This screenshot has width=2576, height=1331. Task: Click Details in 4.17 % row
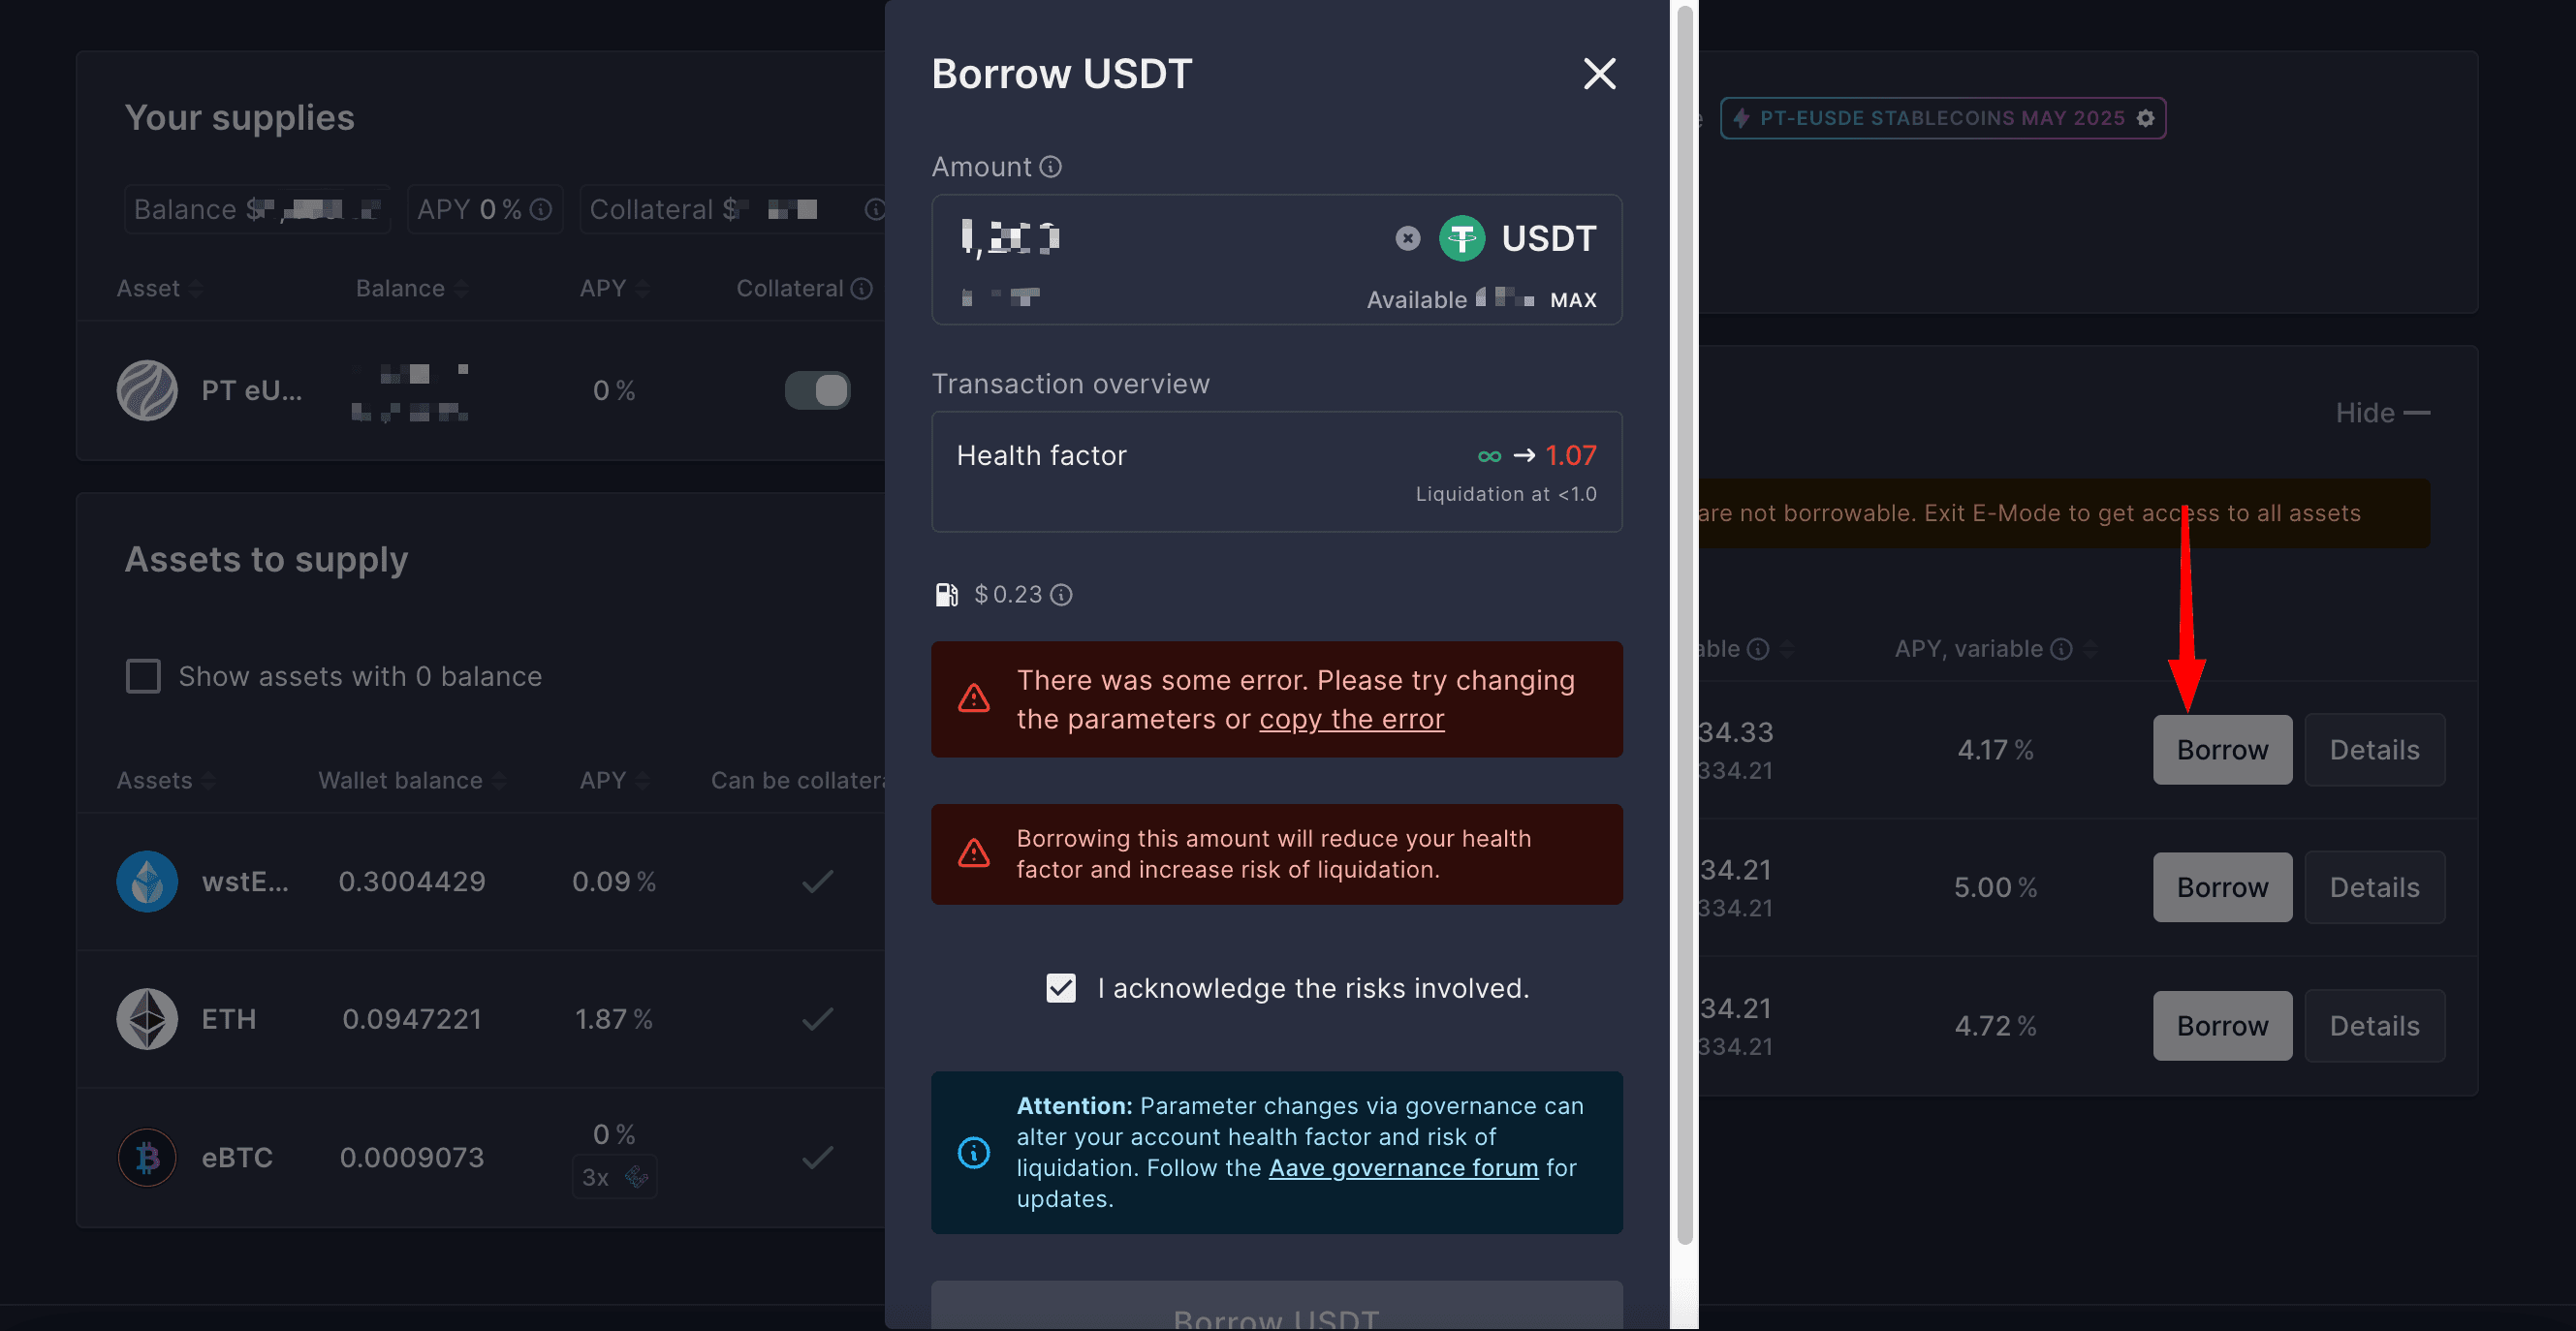pos(2374,751)
